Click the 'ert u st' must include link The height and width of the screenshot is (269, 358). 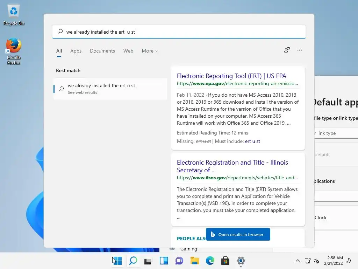point(252,141)
